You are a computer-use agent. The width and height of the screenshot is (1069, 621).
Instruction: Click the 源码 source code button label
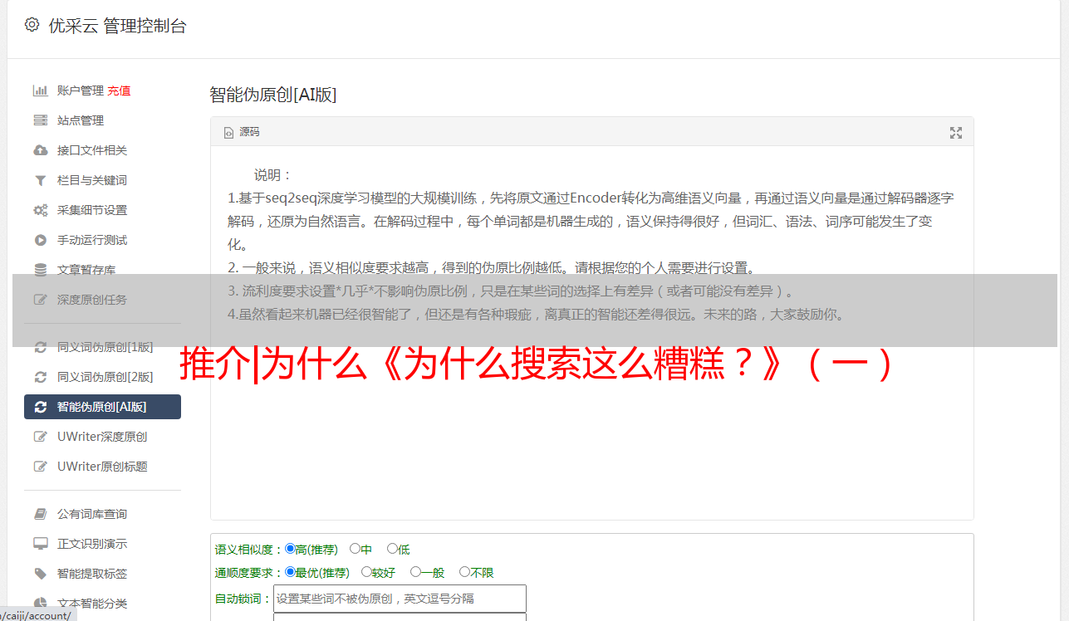(x=249, y=132)
